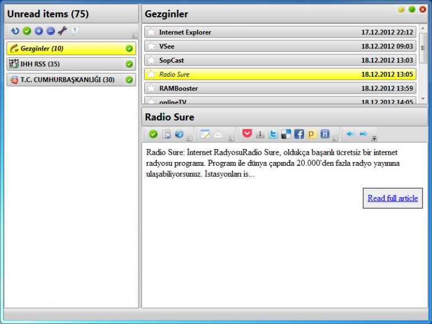Star the Internet Explorer item
The width and height of the screenshot is (432, 324).
(x=151, y=32)
